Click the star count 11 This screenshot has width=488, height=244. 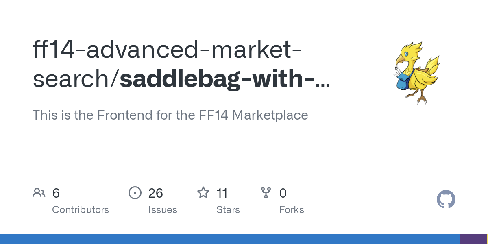[222, 193]
